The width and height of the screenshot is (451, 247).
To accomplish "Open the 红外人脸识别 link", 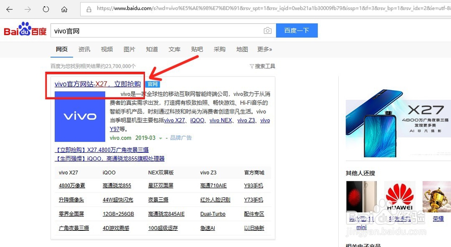I will (x=215, y=200).
